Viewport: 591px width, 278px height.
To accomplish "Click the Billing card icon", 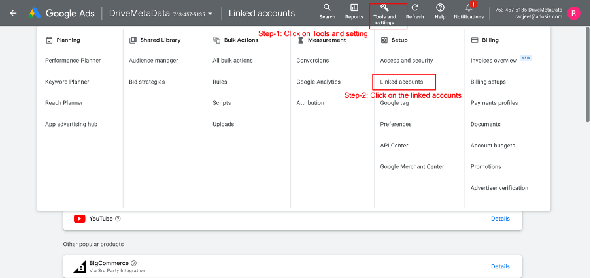I will pyautogui.click(x=475, y=40).
